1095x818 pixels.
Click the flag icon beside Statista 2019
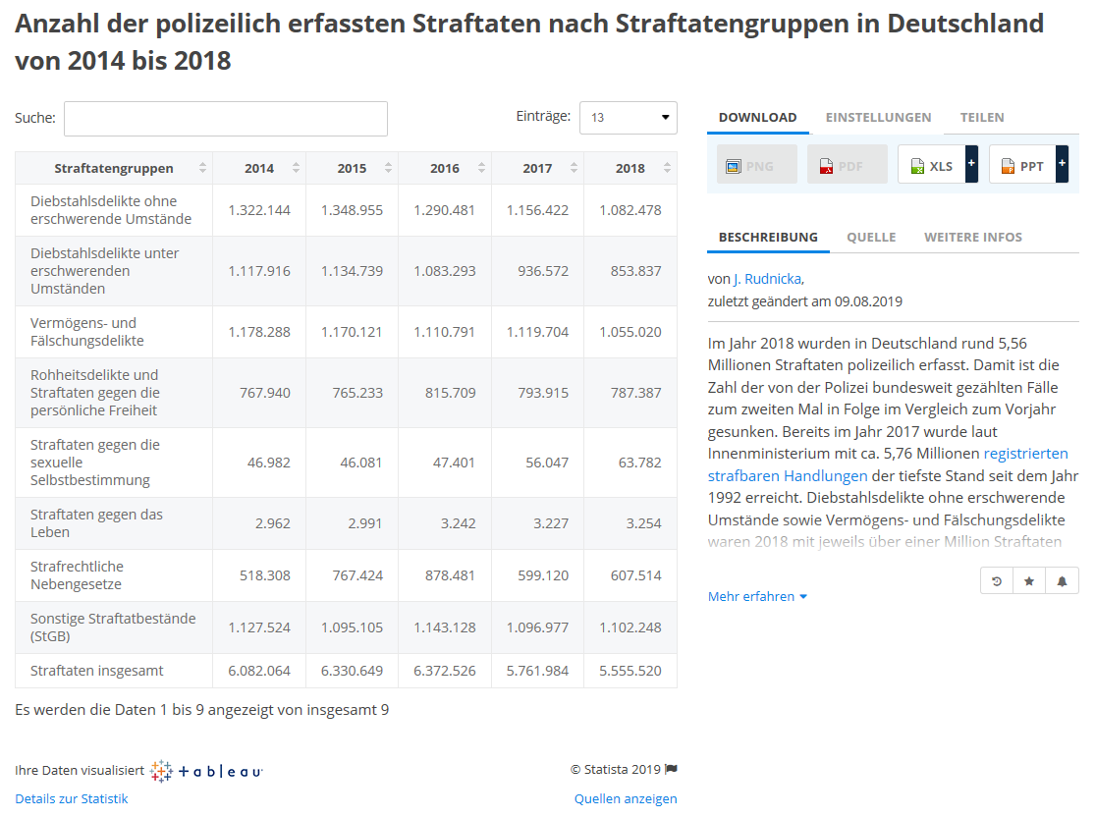[x=671, y=769]
